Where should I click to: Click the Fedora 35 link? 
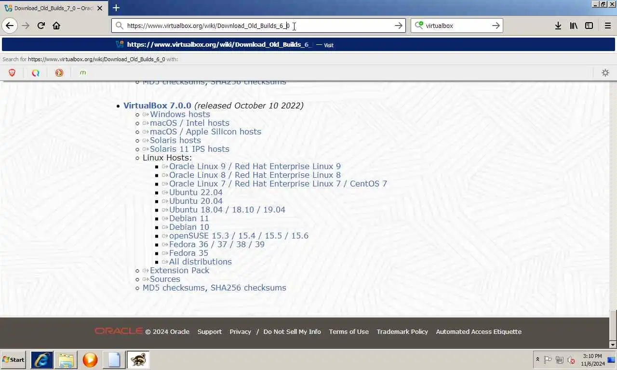(188, 253)
